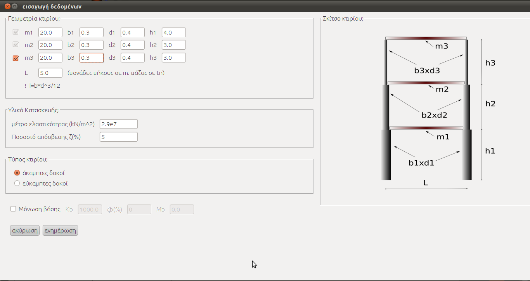Edit the b2 width field

(92, 45)
